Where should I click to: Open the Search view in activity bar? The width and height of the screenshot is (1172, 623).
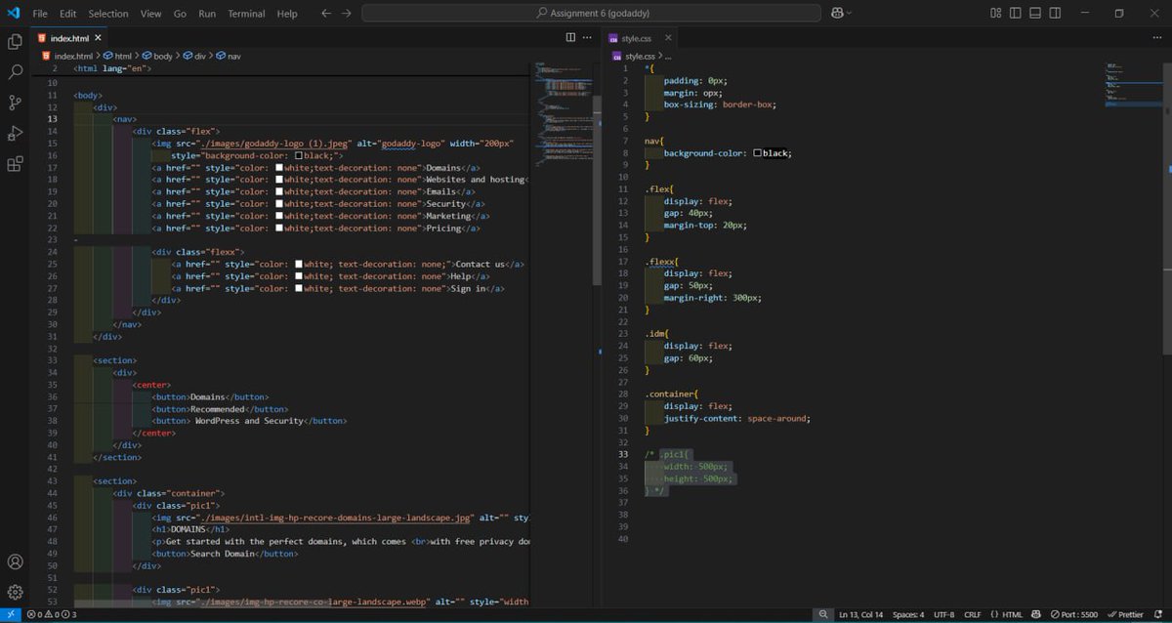(15, 72)
